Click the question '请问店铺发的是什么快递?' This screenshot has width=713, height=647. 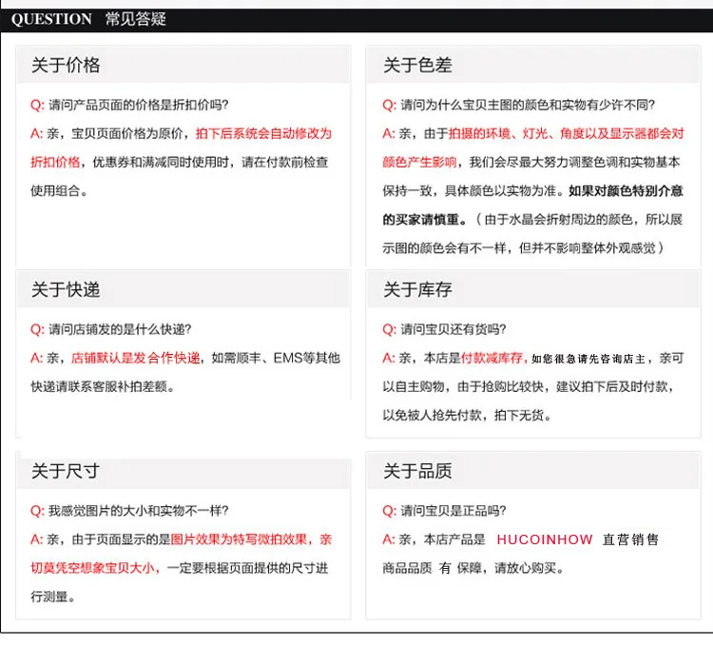pos(120,329)
